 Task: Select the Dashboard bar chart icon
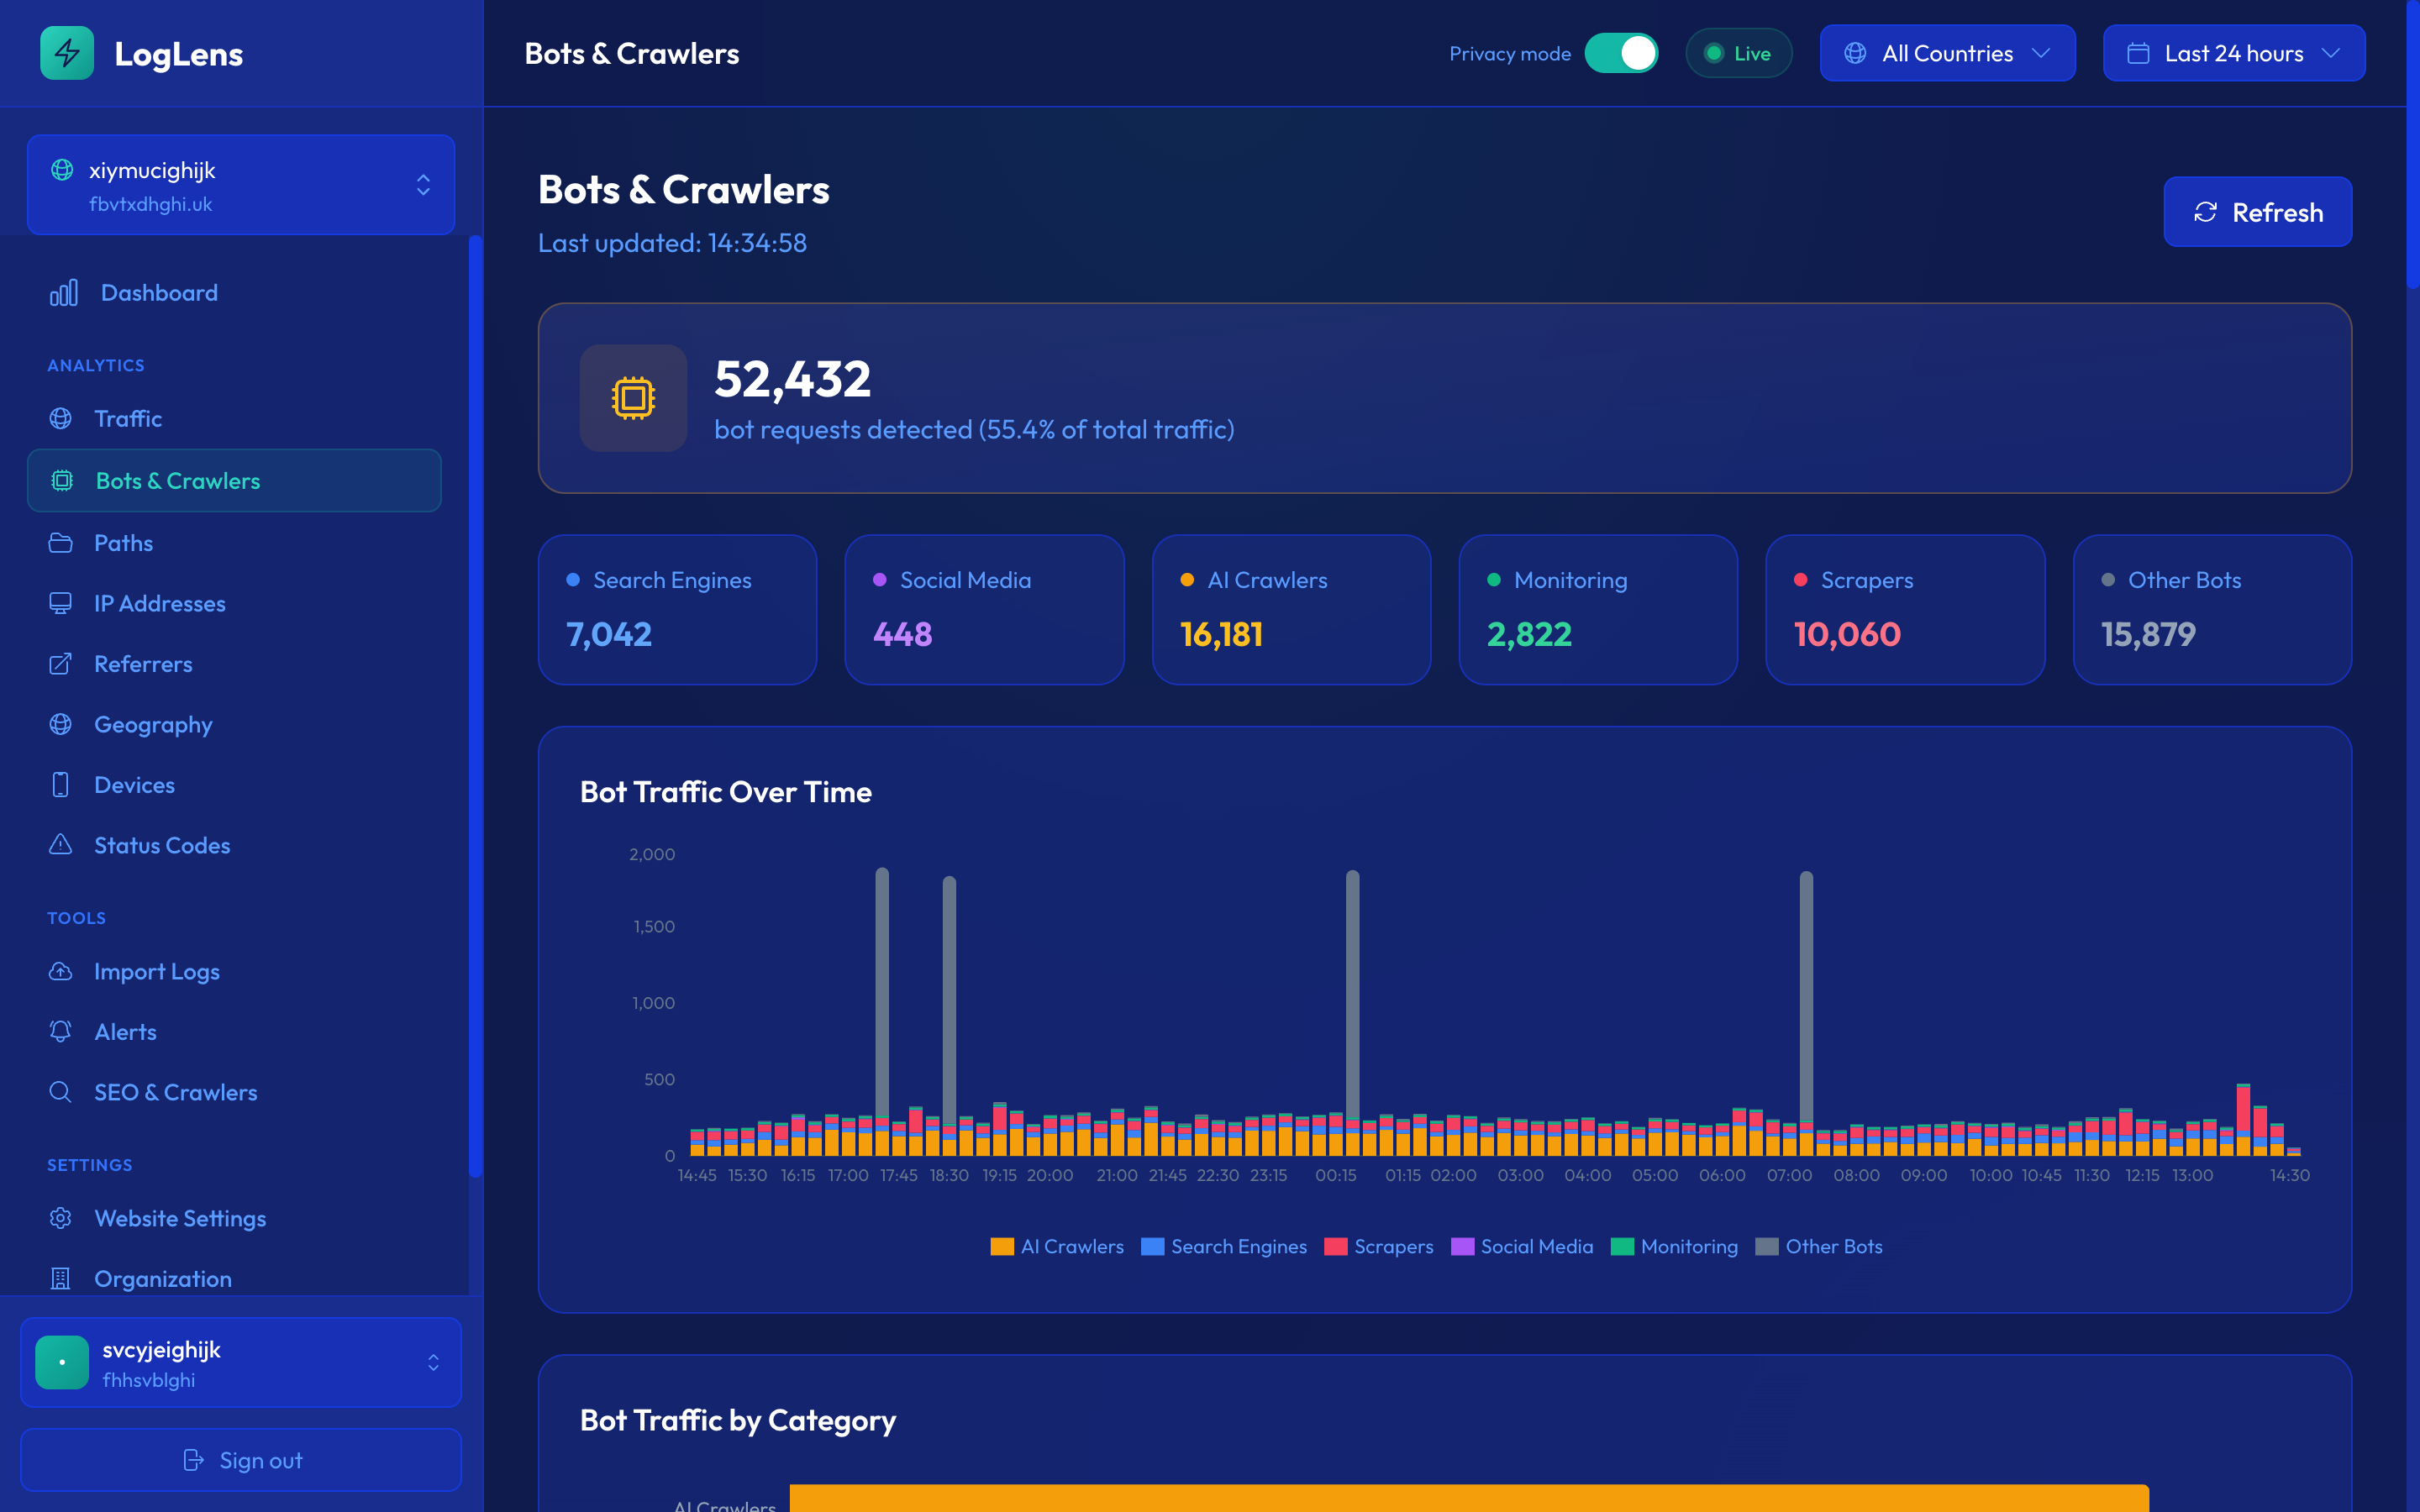(x=63, y=292)
